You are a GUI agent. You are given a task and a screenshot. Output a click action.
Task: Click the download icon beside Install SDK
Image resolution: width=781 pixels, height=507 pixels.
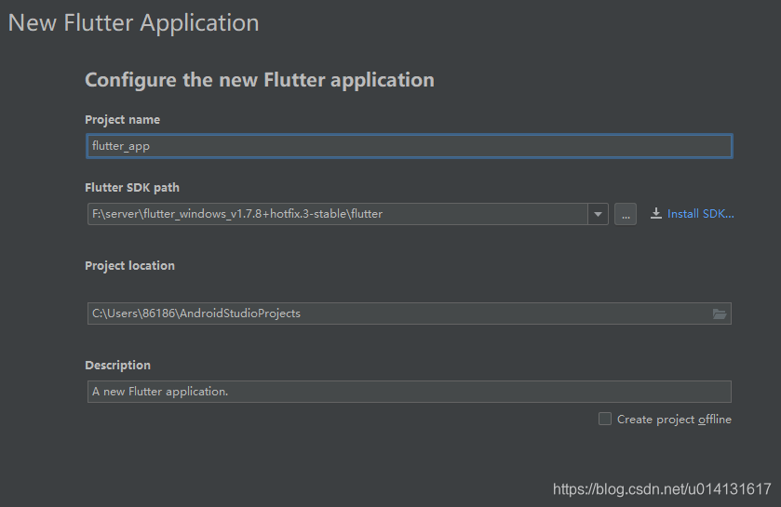[656, 213]
